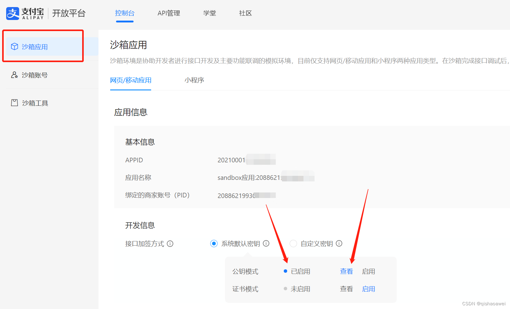Switch to 网页/移动应用 tab

(x=131, y=80)
